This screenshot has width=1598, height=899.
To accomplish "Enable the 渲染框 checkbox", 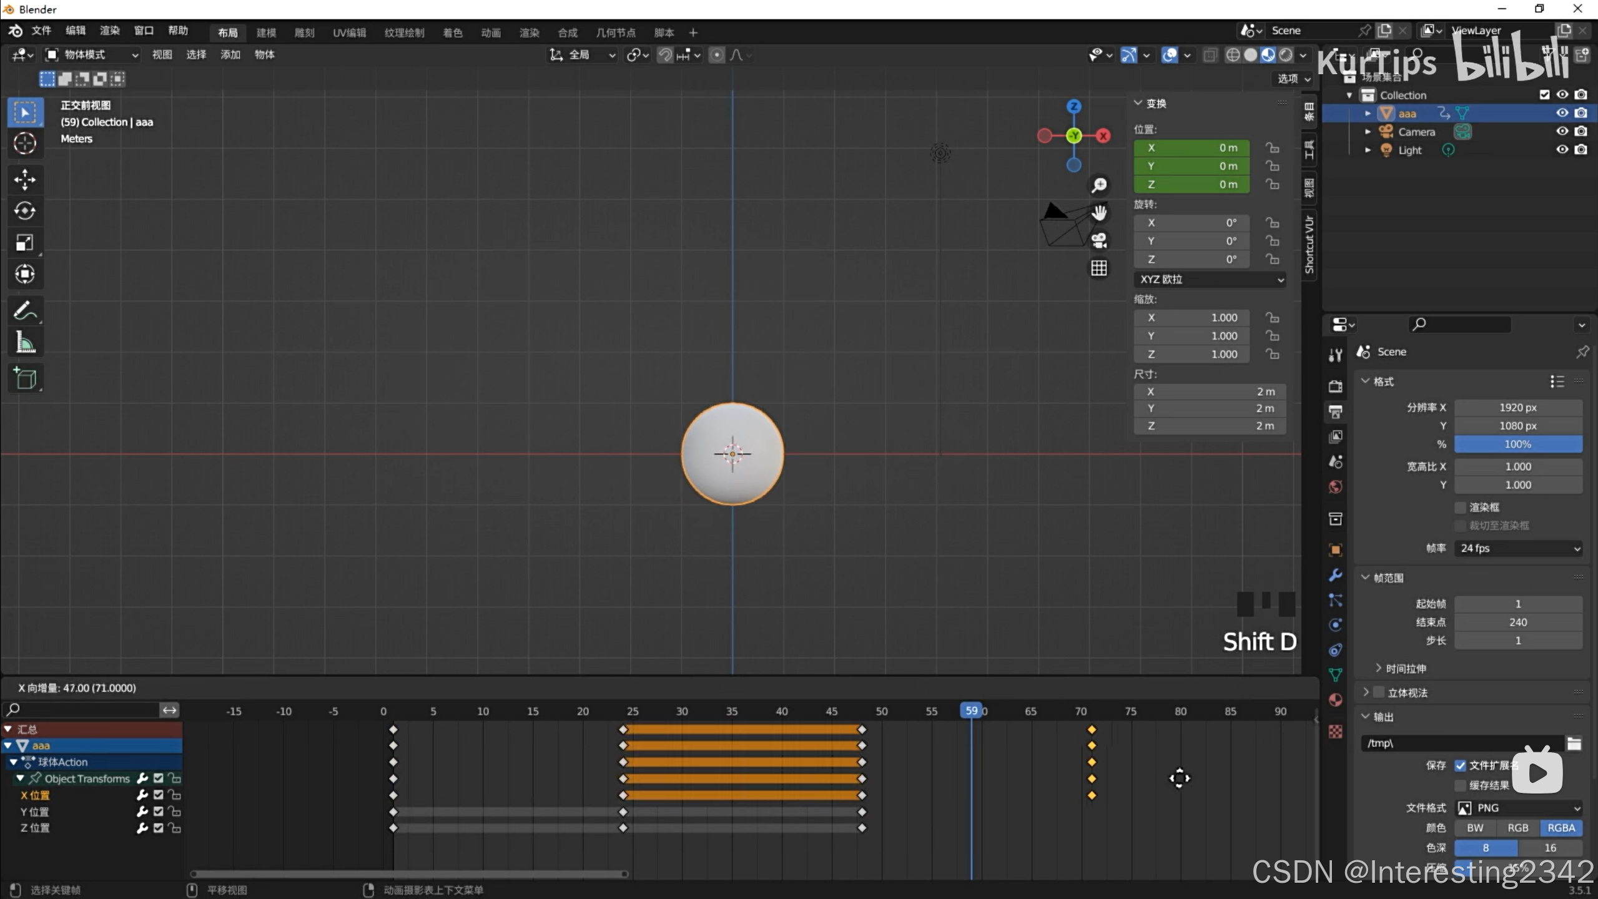I will pos(1460,507).
